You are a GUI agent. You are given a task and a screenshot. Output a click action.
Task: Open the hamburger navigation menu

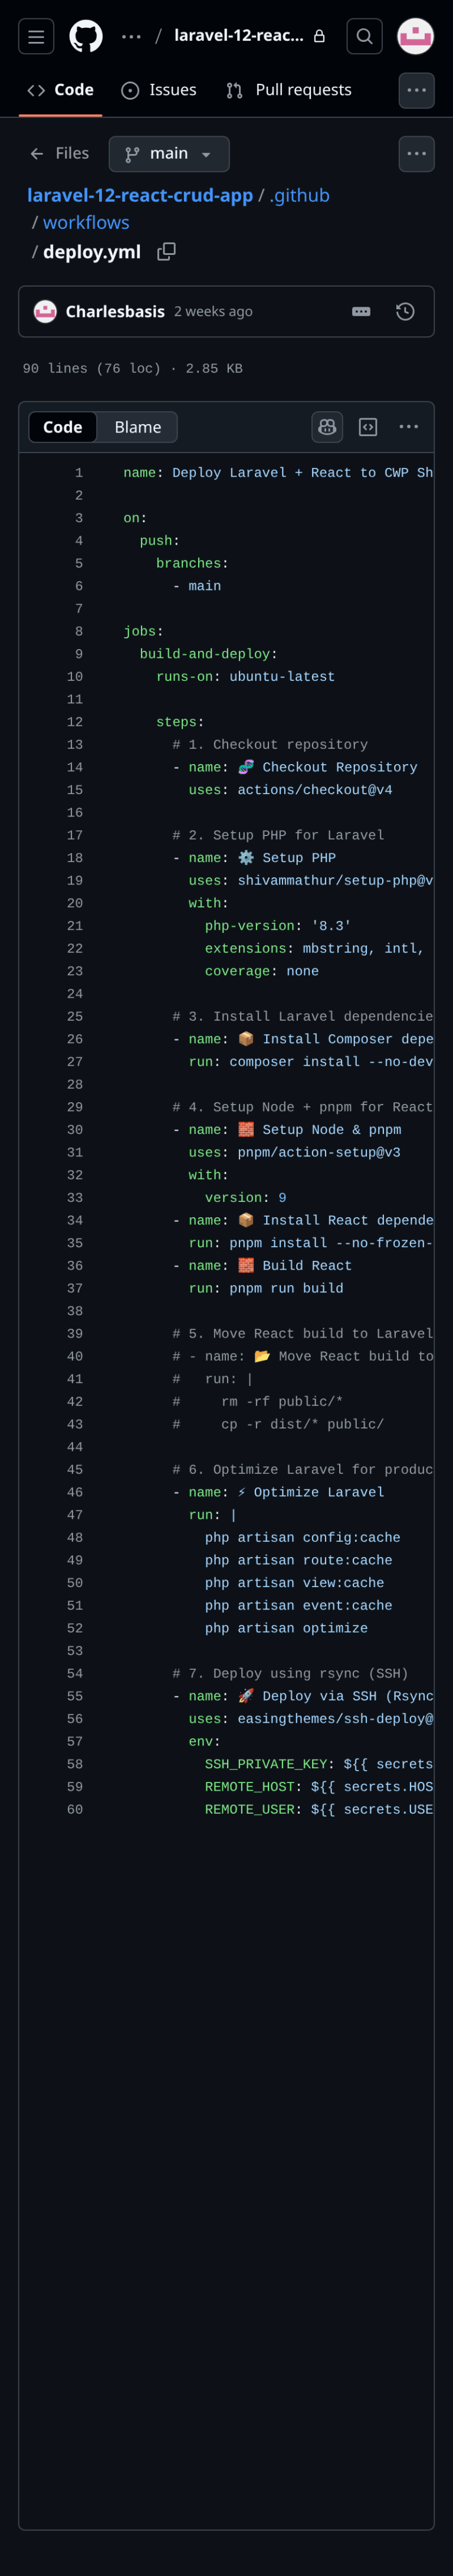(x=36, y=36)
